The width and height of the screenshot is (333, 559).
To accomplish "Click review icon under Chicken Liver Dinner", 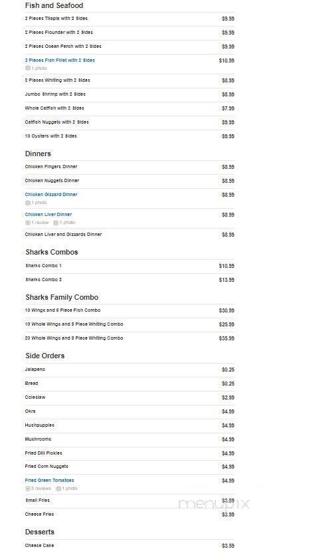I will point(27,223).
